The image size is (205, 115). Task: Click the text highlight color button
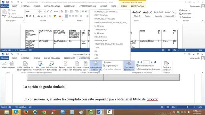pos(55,16)
